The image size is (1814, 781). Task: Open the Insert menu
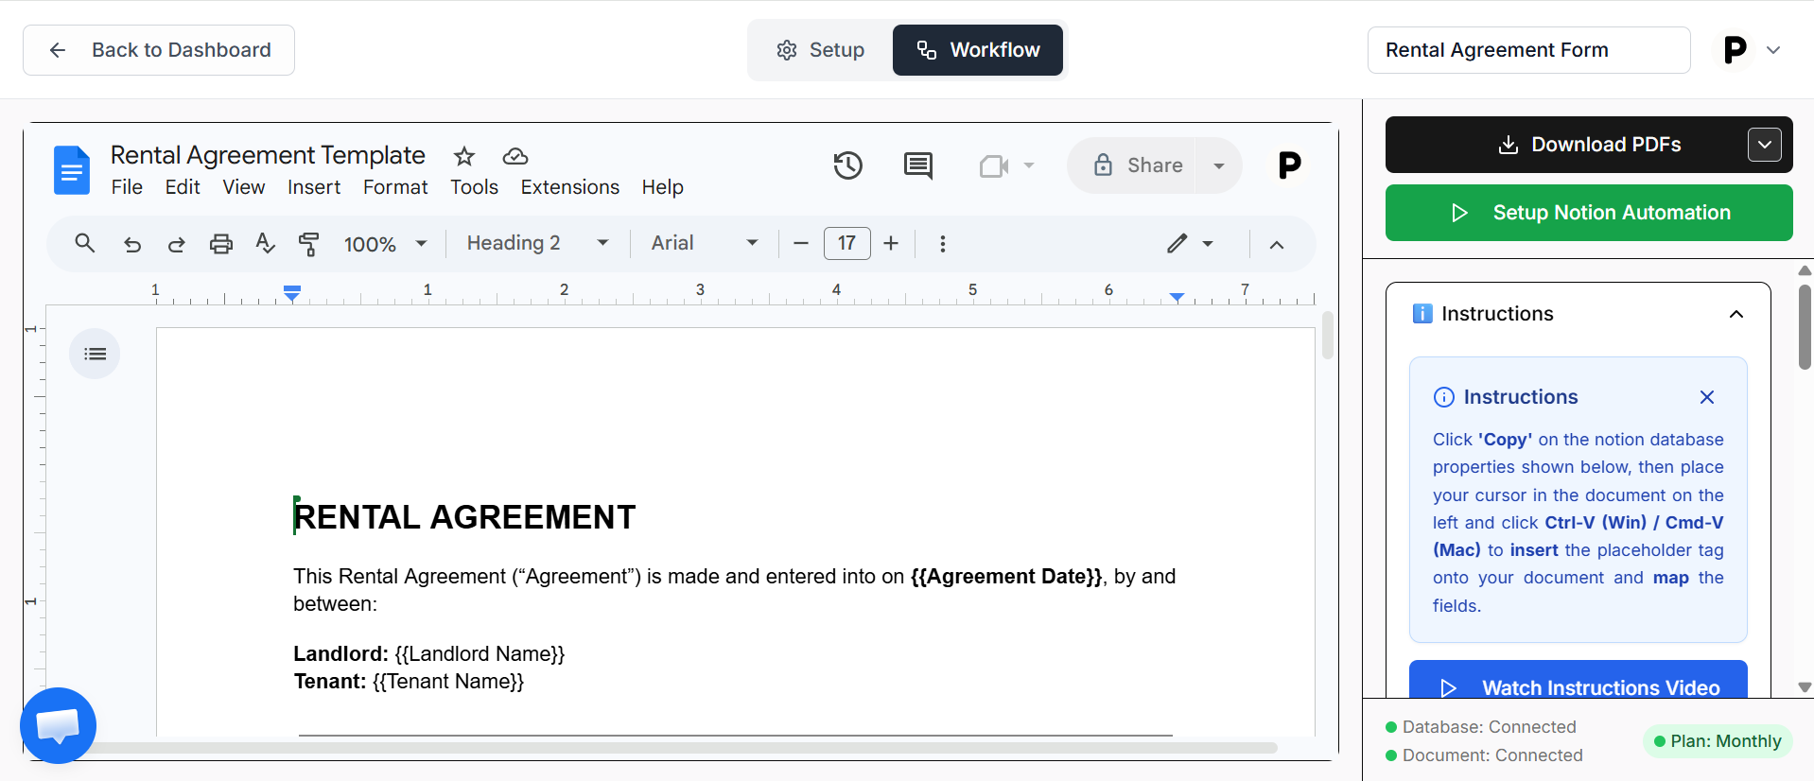pos(313,187)
